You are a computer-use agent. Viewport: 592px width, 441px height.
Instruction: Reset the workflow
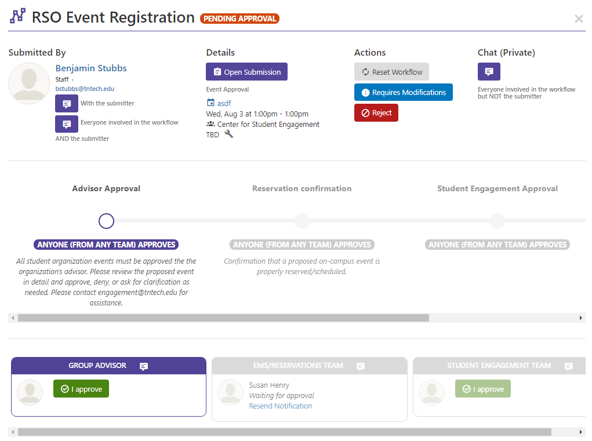pyautogui.click(x=391, y=72)
